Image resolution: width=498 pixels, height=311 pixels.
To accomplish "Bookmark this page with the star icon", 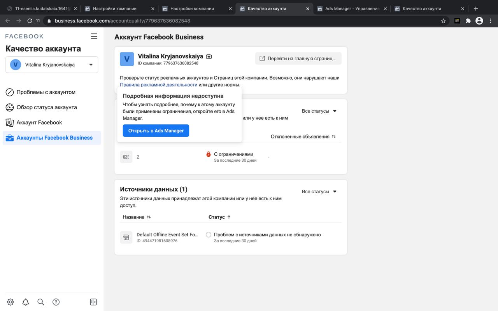I will 443,21.
